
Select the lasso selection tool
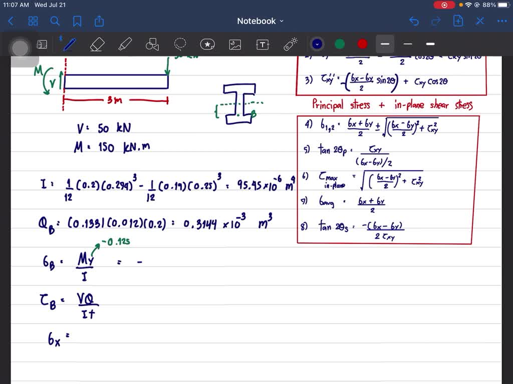(180, 44)
